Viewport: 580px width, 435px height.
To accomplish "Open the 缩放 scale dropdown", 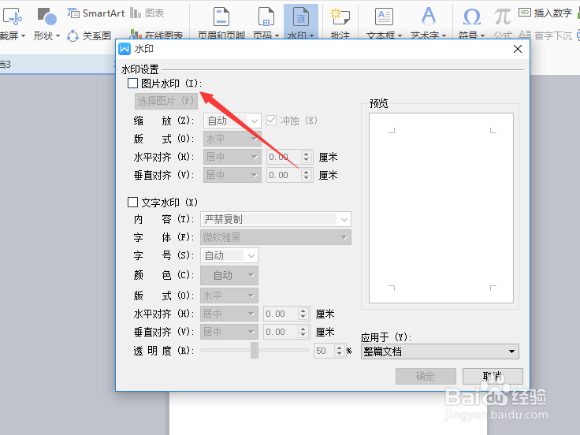I will tap(232, 121).
